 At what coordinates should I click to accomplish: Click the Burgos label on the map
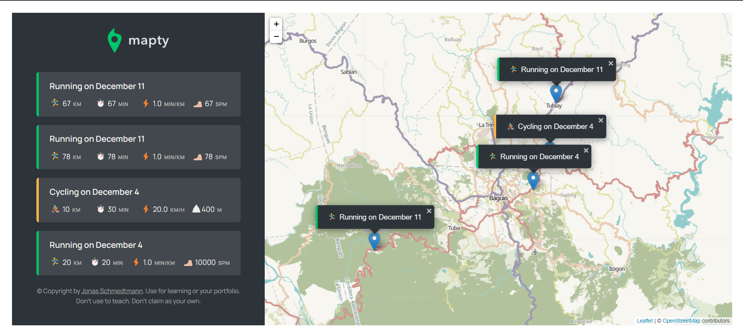308,41
